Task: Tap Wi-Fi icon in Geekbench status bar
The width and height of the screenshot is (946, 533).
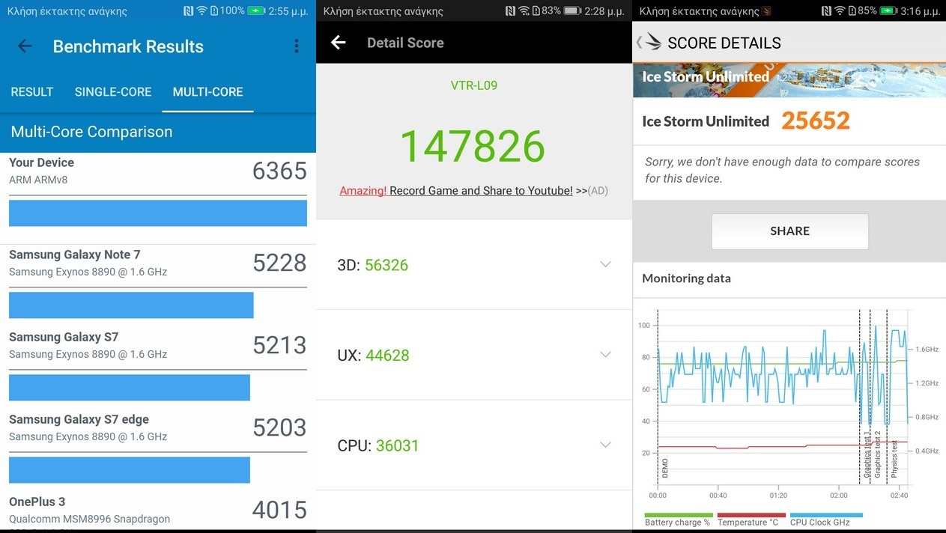Action: 201,11
